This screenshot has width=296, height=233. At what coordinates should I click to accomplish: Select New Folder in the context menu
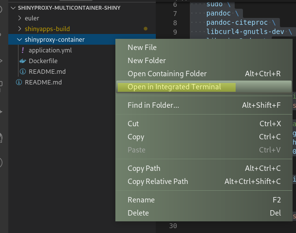(147, 61)
